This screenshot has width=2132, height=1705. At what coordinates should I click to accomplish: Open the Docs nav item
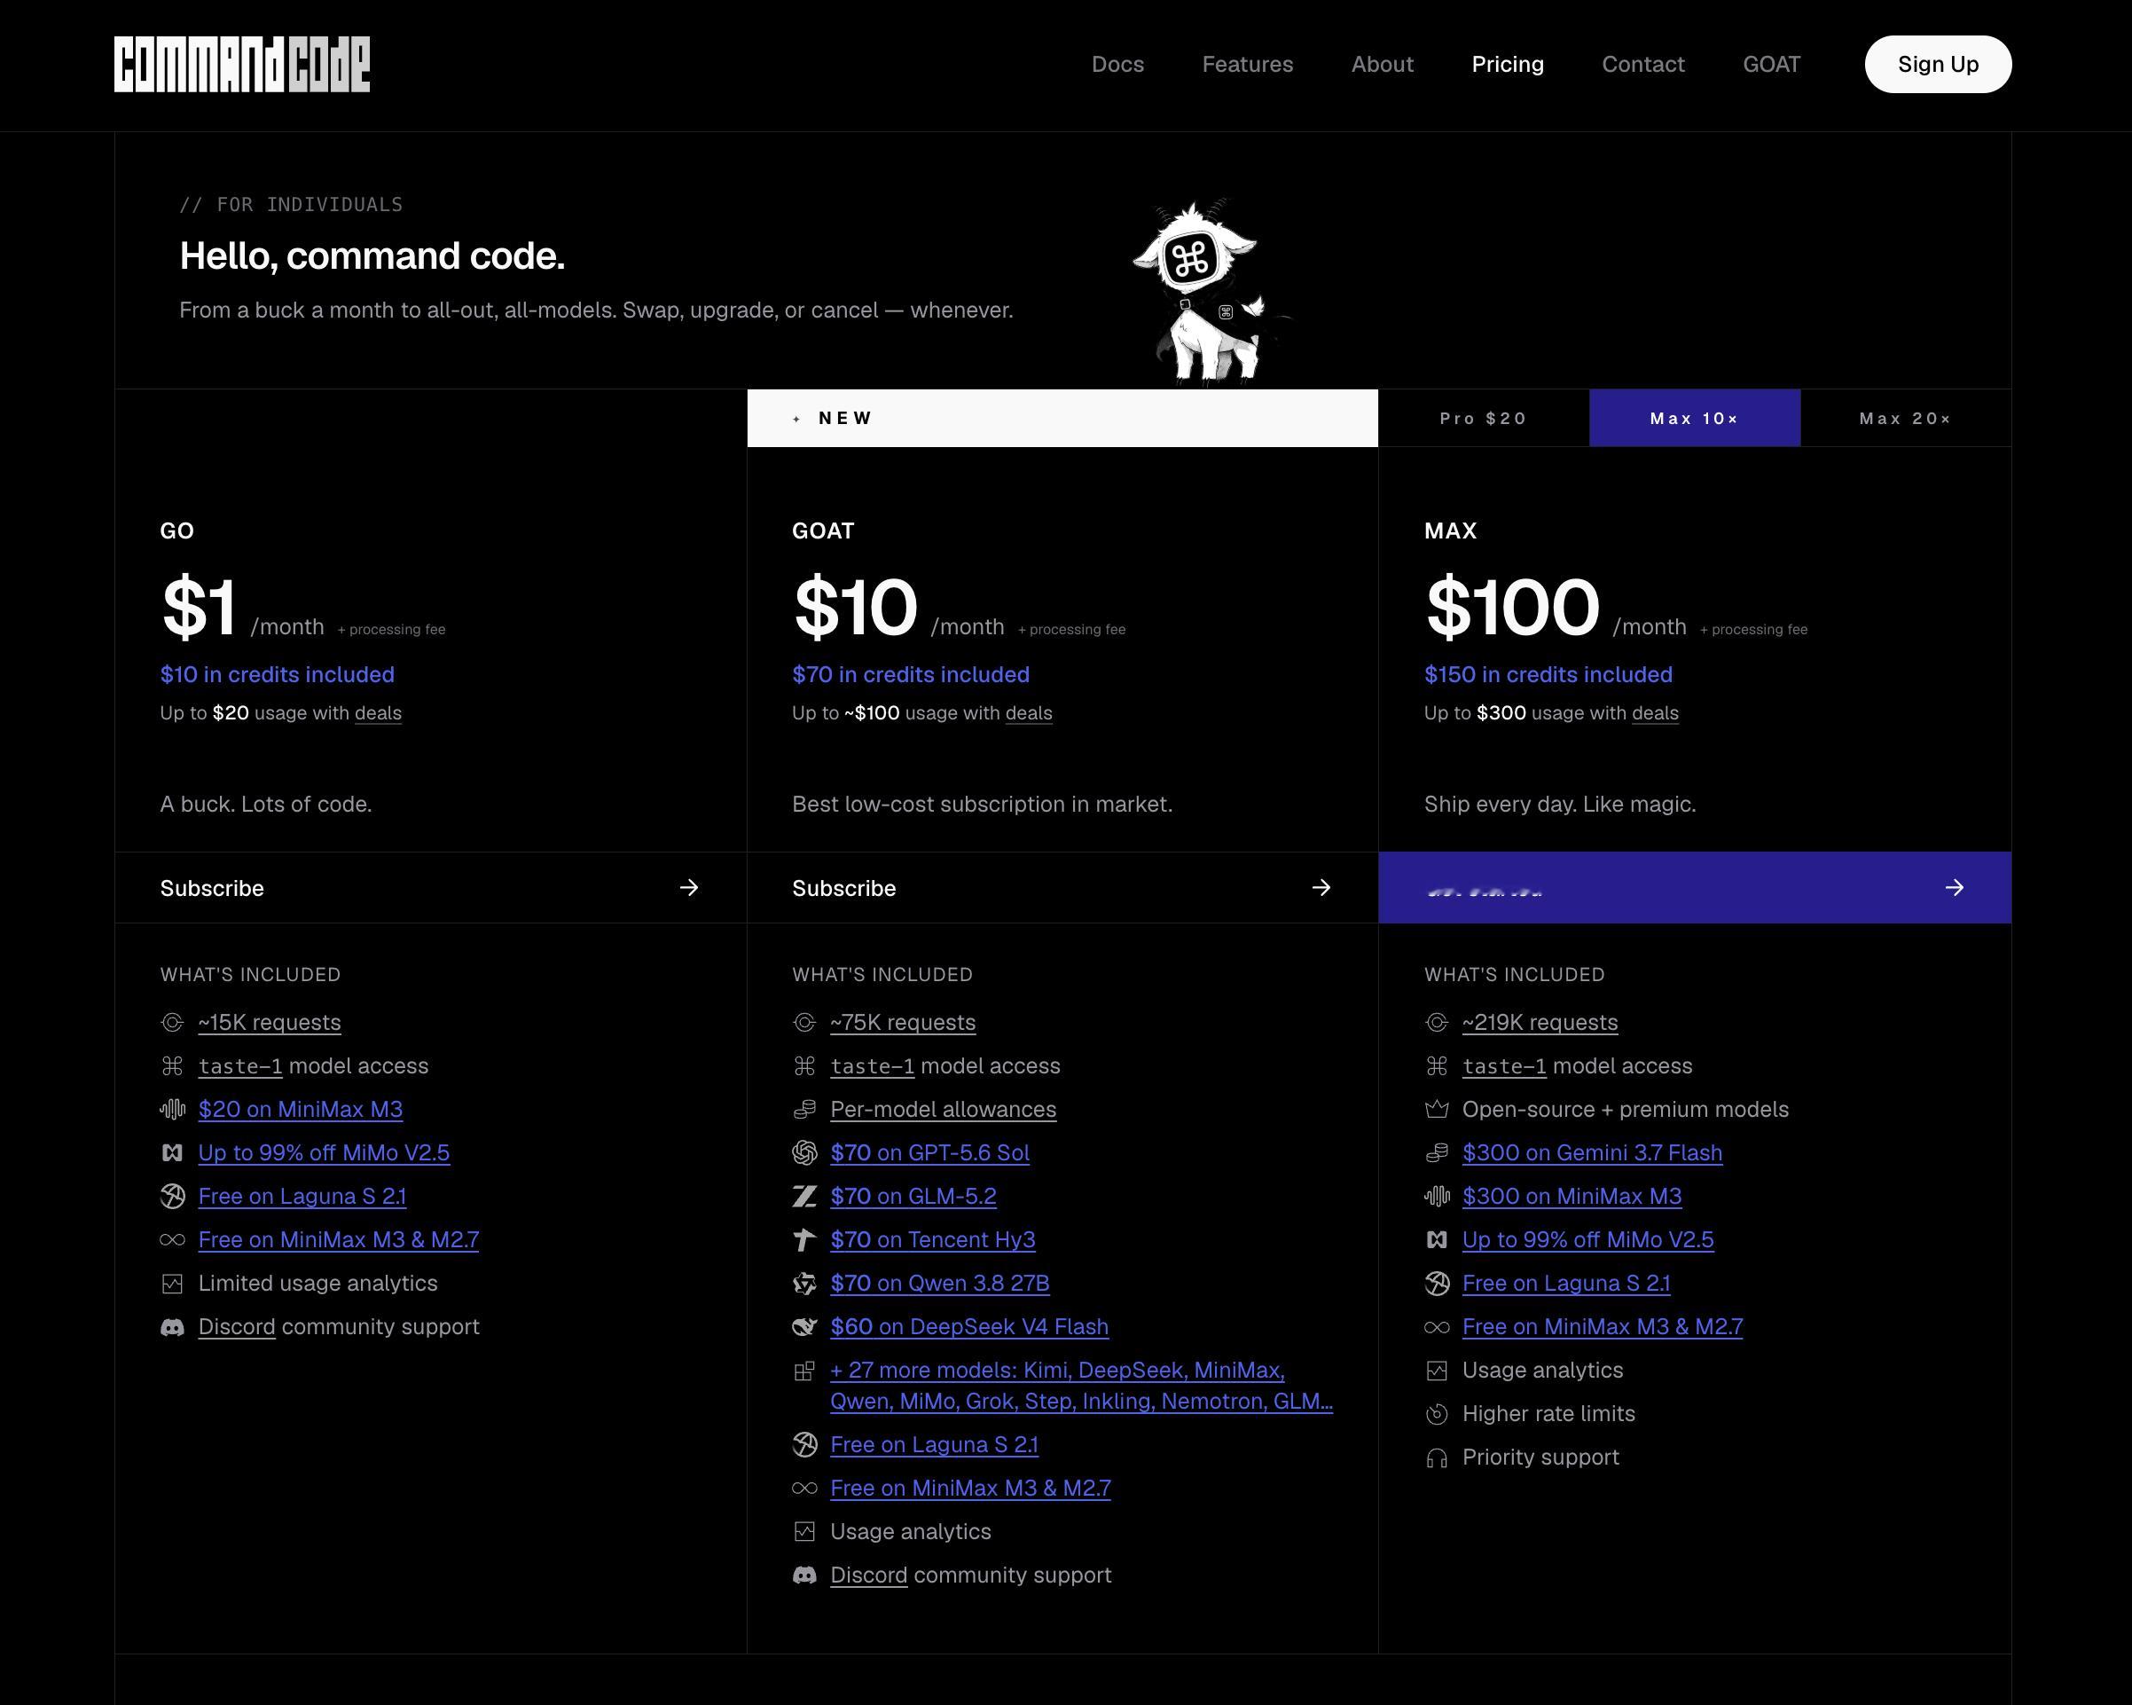point(1117,64)
